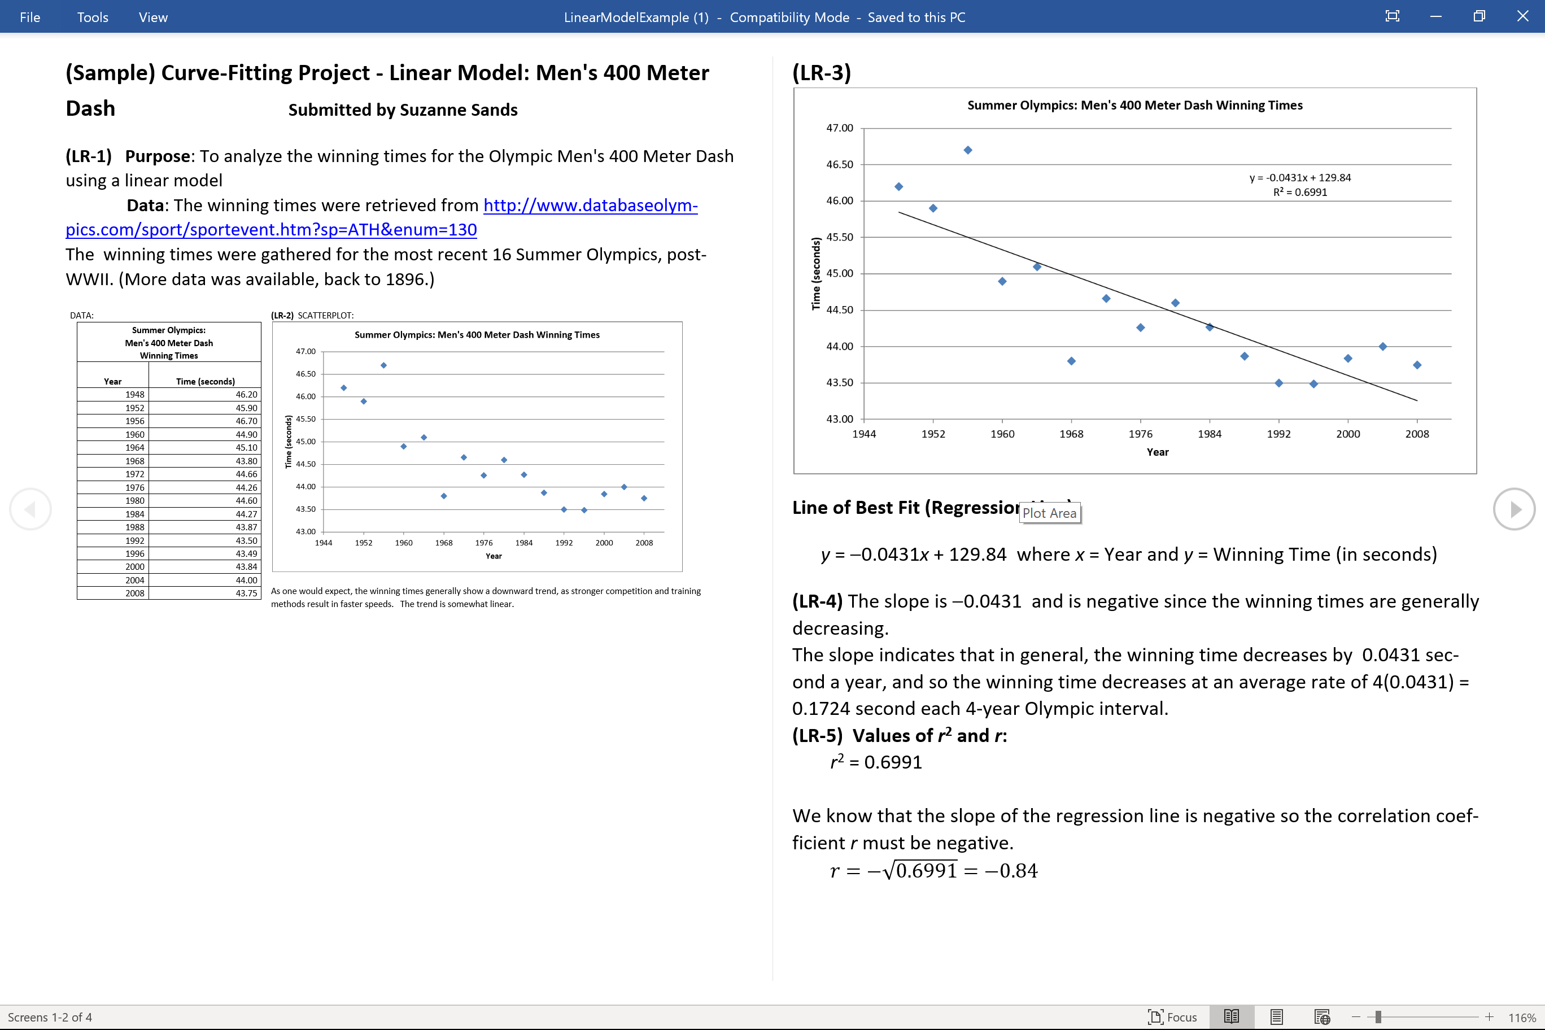
Task: Switch to Web Layout view
Action: click(1323, 1016)
